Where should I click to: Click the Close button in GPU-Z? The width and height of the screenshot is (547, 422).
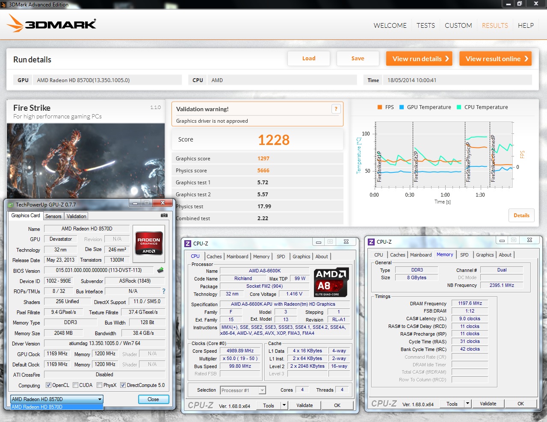pos(154,399)
